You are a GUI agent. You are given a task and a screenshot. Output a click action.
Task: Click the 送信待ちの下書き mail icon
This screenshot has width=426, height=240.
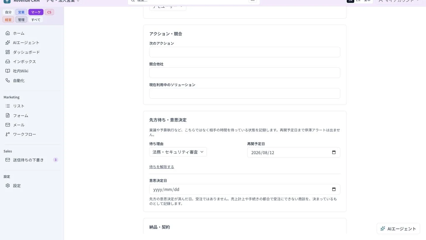pos(8,160)
